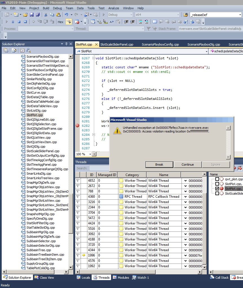Open the x64 platform dropdown
Viewport: 243px width, 288px height.
(x=157, y=15)
